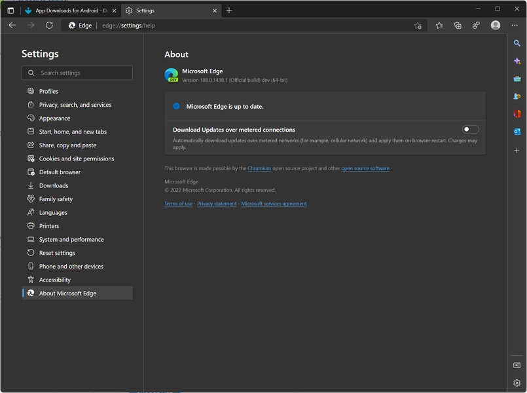Screen dimensions: 527x393
Task: Click the Favorites star toolbar icon
Action: [x=439, y=26]
